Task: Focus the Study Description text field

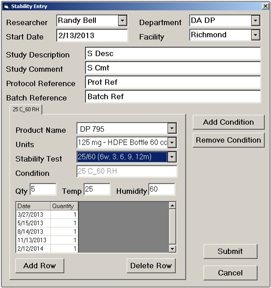Action: (173, 54)
